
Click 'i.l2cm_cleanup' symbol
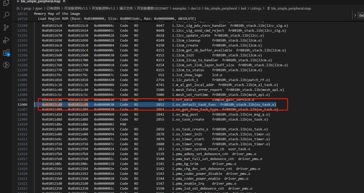click(186, 40)
